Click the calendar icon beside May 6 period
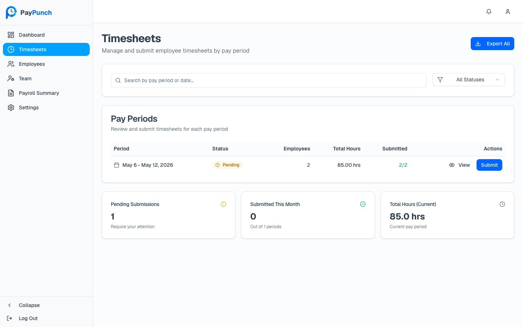 117,165
